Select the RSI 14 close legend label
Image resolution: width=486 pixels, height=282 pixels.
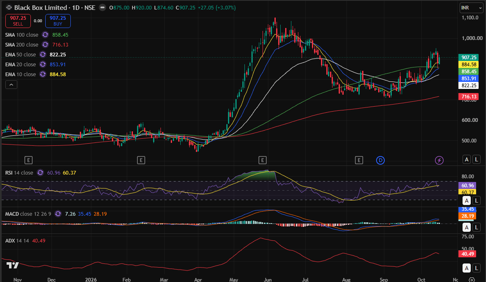coord(19,173)
